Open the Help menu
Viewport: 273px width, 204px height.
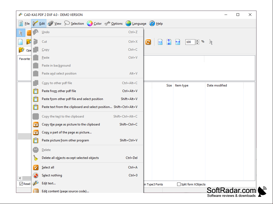156,24
